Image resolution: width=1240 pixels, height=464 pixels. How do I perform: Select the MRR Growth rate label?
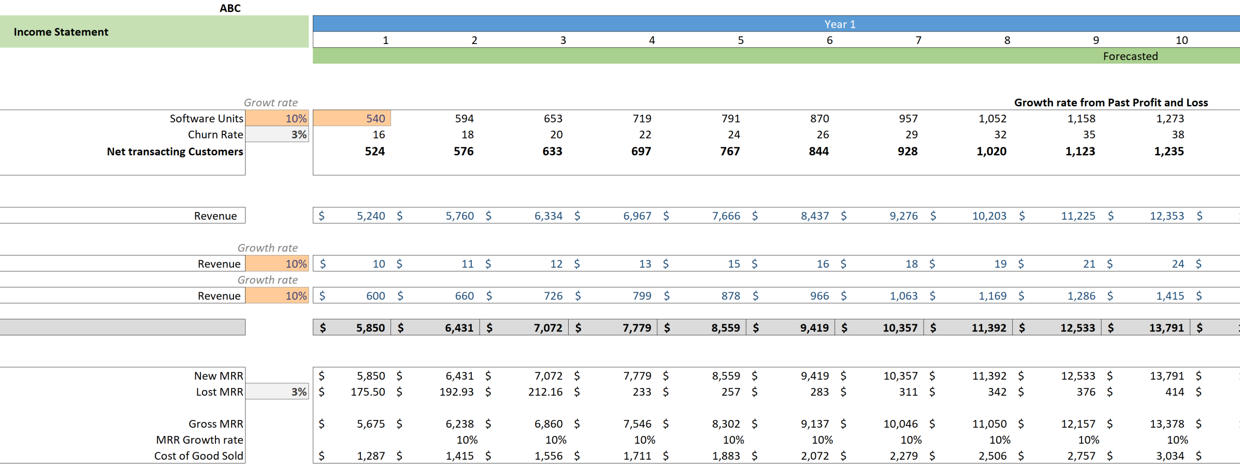tap(200, 440)
